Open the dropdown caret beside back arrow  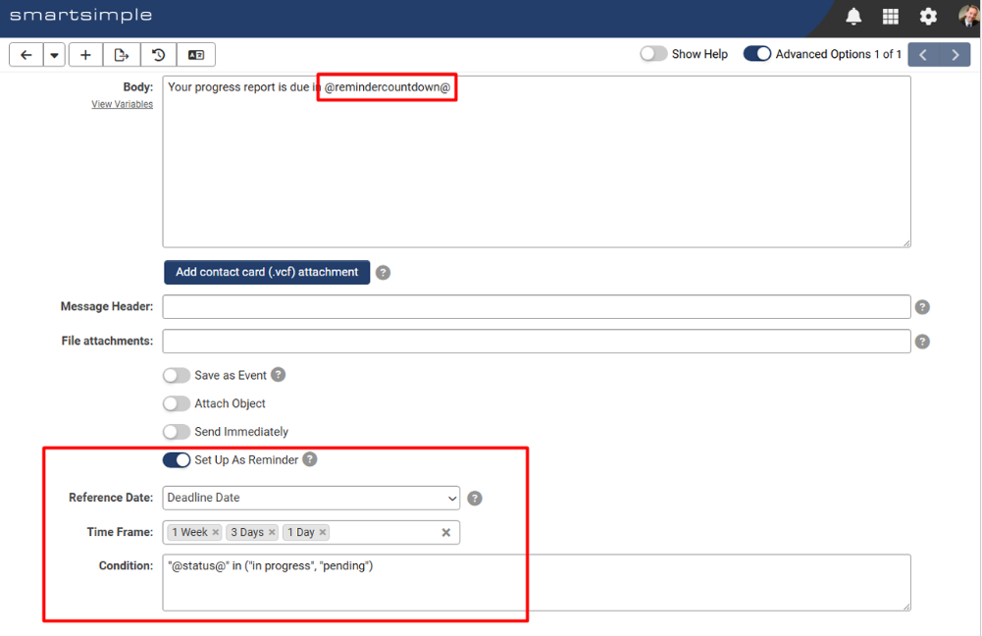pos(55,55)
